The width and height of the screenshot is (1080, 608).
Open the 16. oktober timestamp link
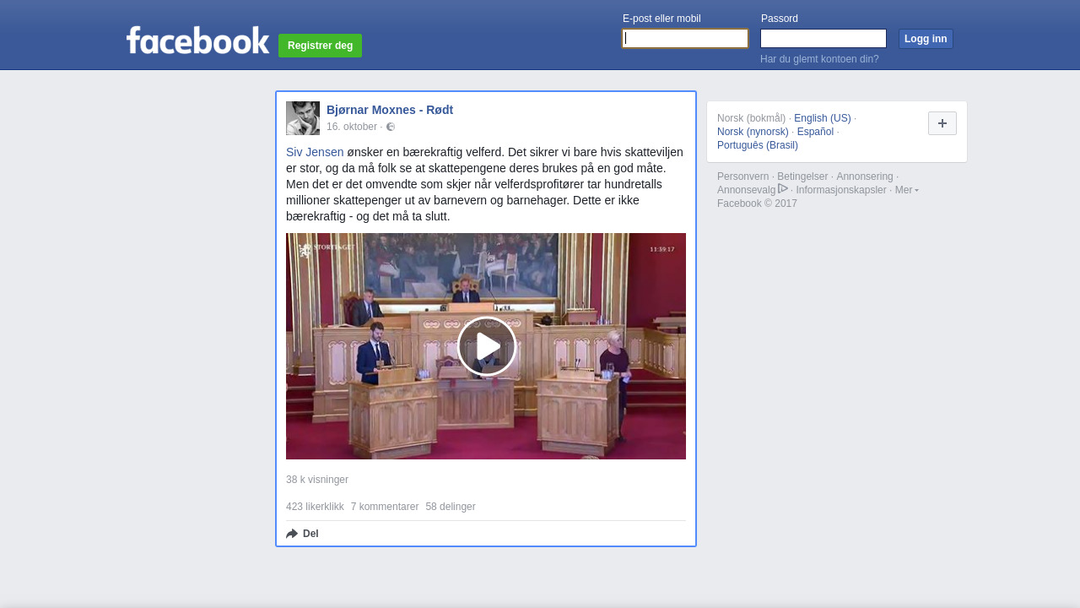(x=352, y=127)
